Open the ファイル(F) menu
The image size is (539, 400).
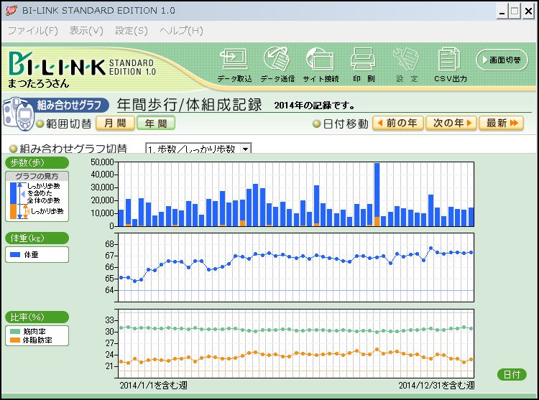pyautogui.click(x=32, y=31)
